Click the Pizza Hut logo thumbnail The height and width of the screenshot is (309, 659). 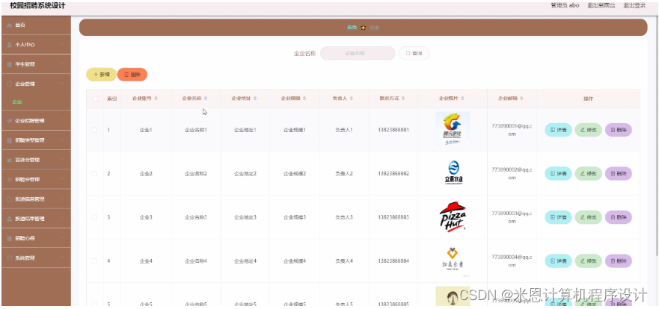pyautogui.click(x=453, y=217)
